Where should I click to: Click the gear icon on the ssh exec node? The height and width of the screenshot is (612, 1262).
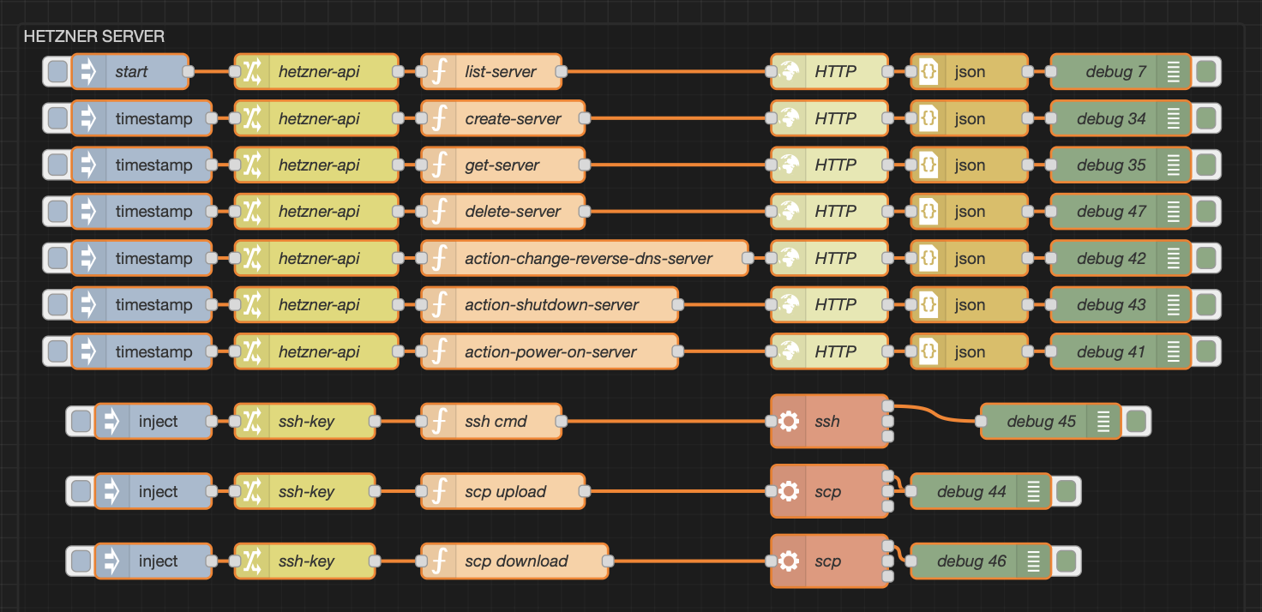tap(789, 421)
